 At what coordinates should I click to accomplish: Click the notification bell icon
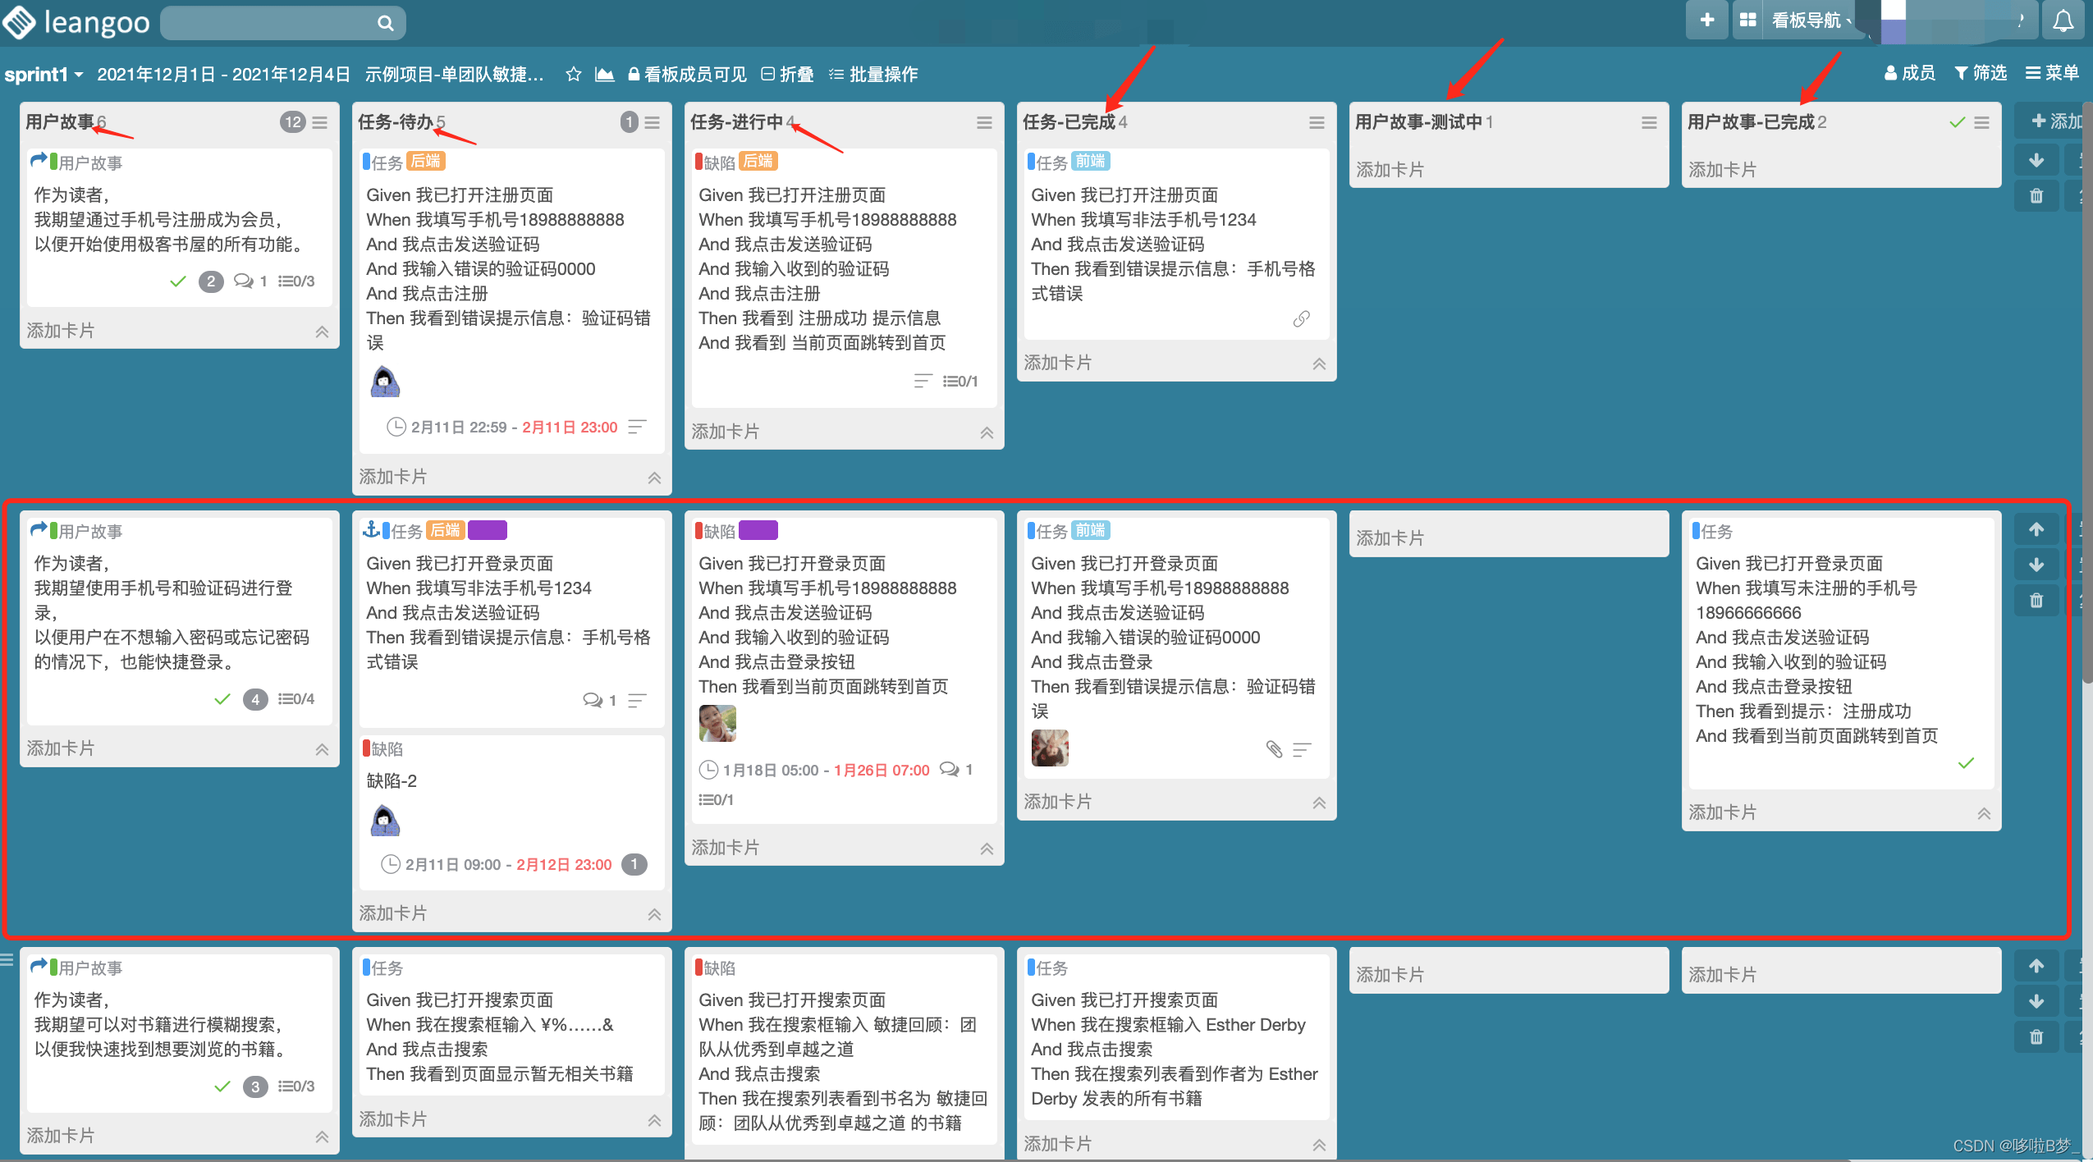(x=2063, y=21)
